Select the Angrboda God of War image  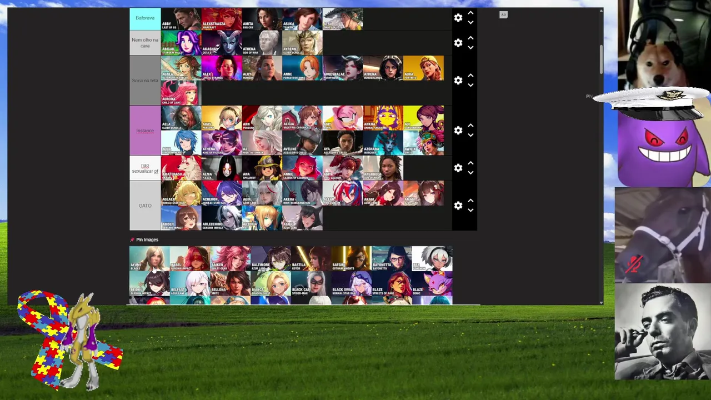(x=383, y=168)
